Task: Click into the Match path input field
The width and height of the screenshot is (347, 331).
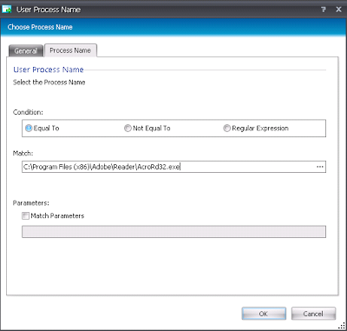Action: click(173, 167)
